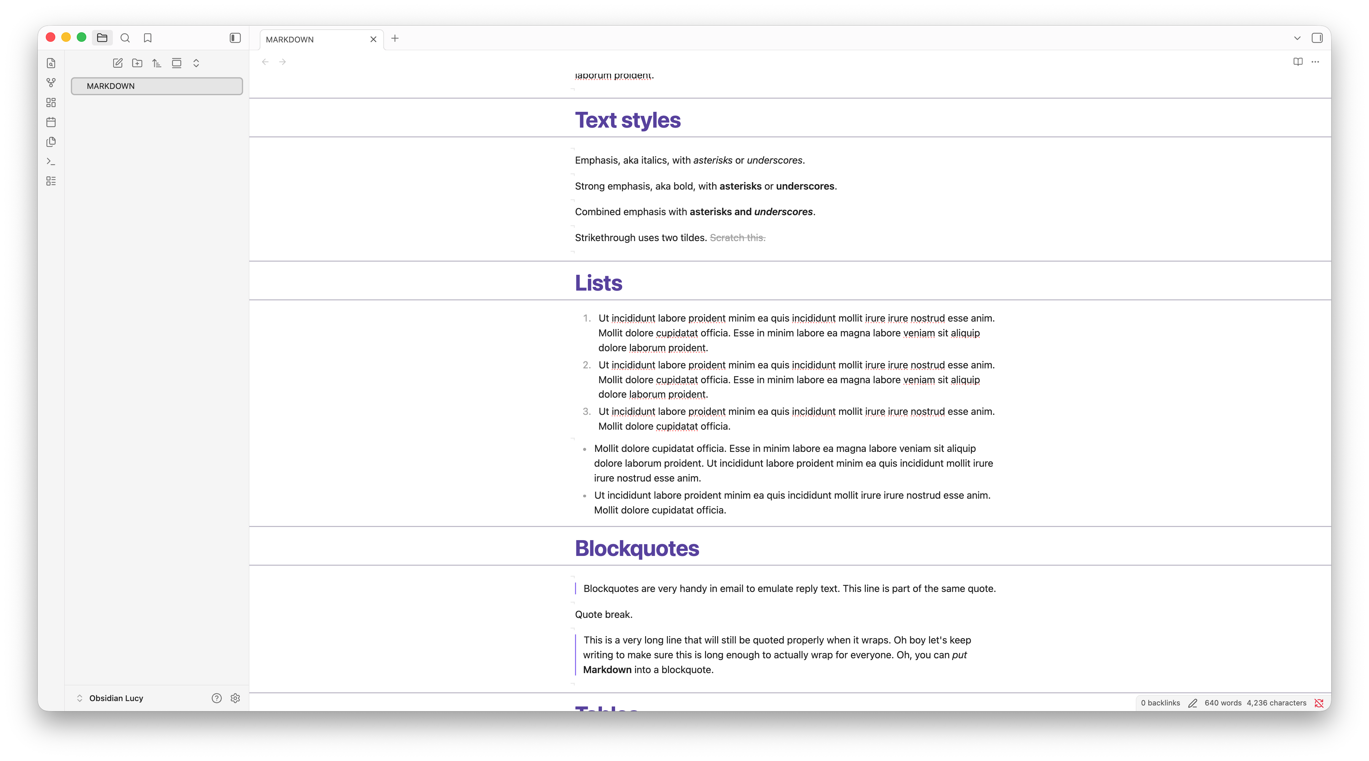This screenshot has height=761, width=1369.
Task: Click 0 backlinks in status bar
Action: point(1160,703)
